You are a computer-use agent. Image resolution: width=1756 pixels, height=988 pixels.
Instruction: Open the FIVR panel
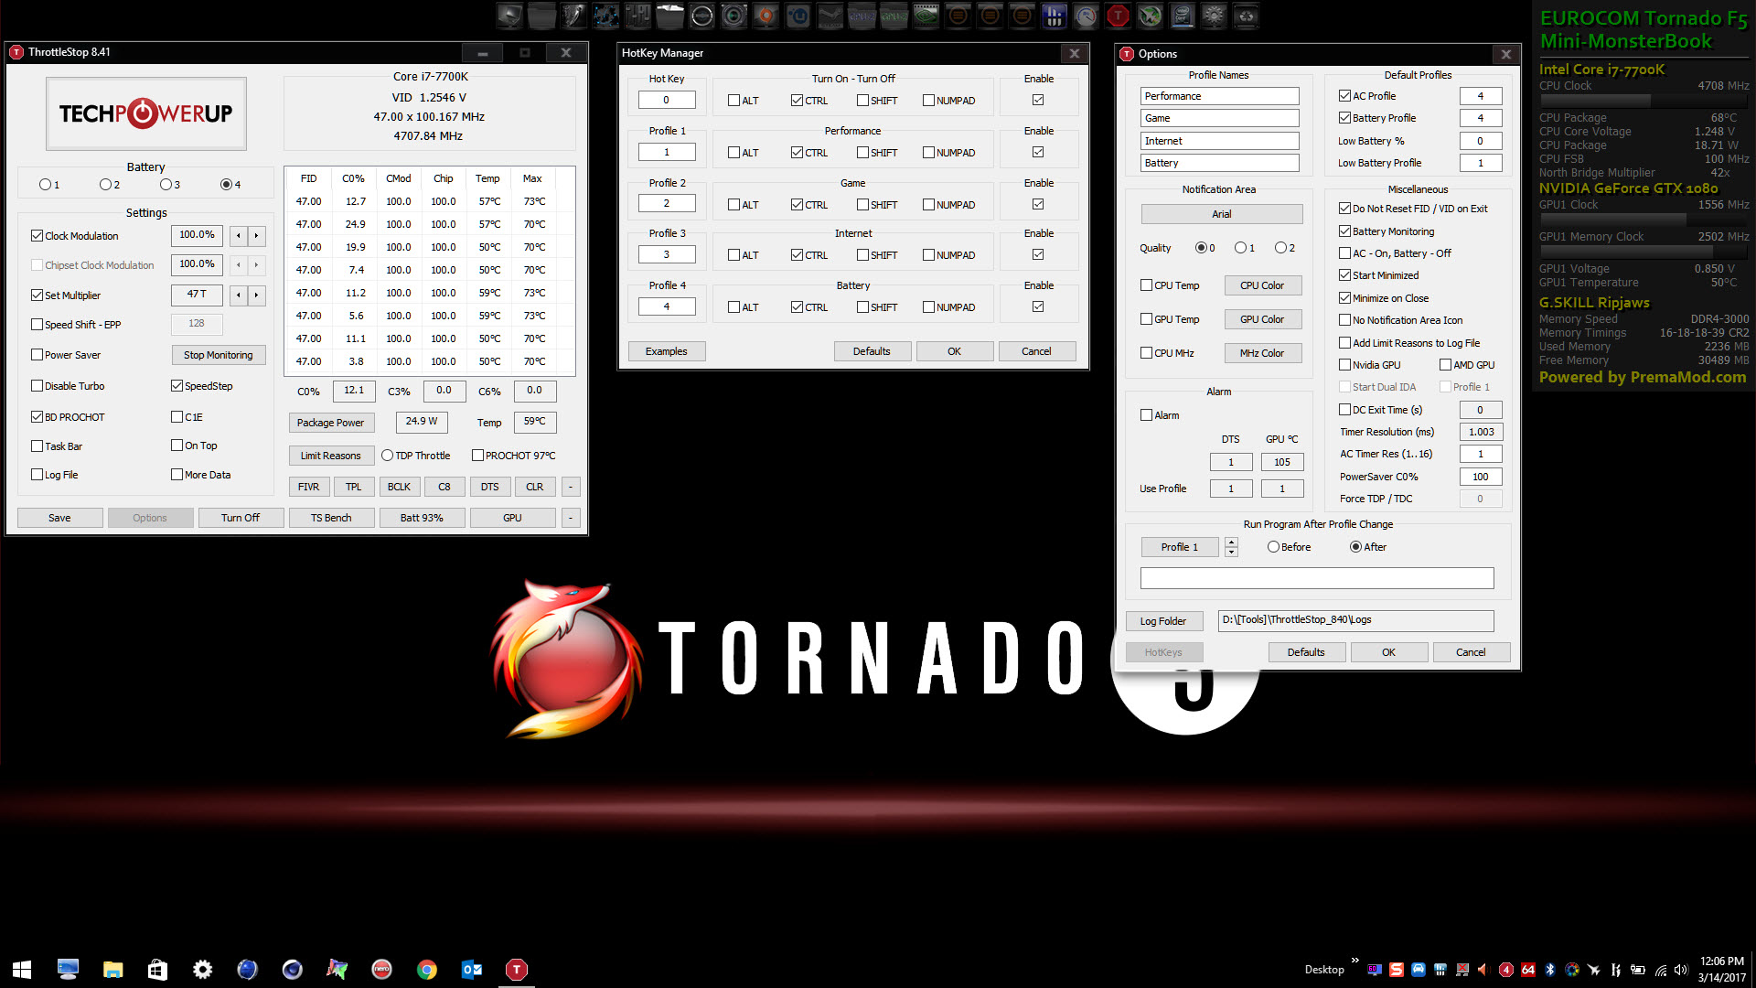pos(309,487)
